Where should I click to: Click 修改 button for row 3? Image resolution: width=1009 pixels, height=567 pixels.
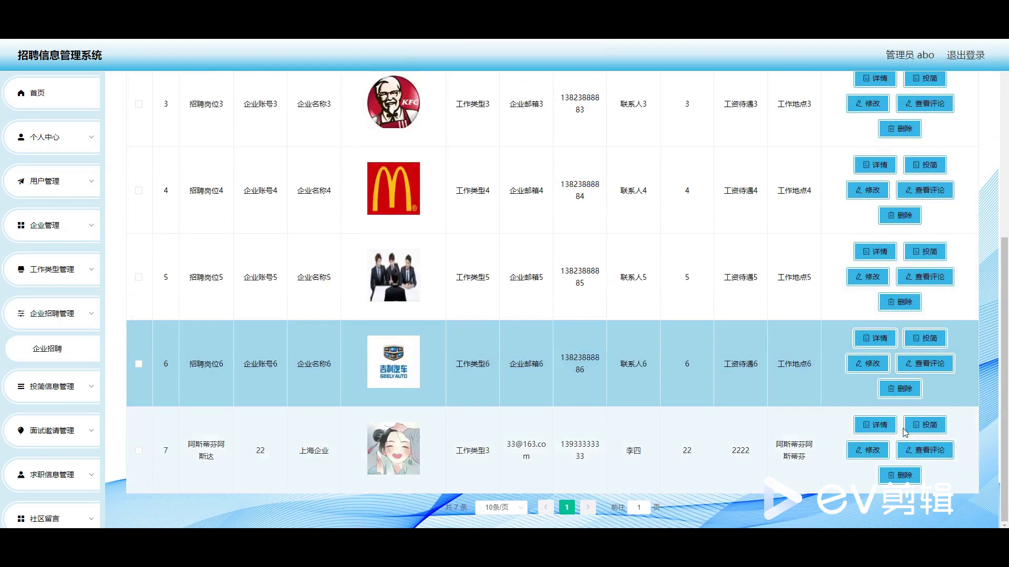[868, 103]
